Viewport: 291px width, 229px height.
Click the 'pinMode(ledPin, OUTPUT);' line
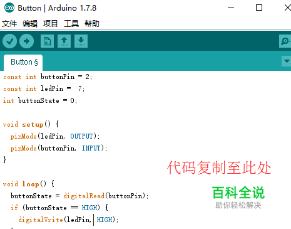tap(55, 136)
